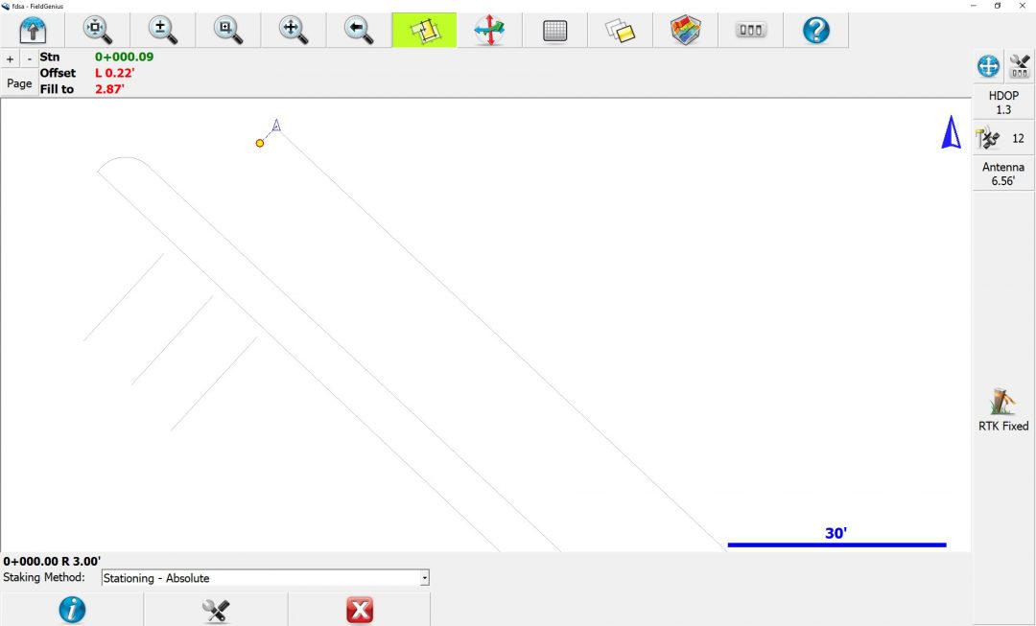
Task: Click the magnifier with crossed arrows
Action: pyautogui.click(x=294, y=30)
